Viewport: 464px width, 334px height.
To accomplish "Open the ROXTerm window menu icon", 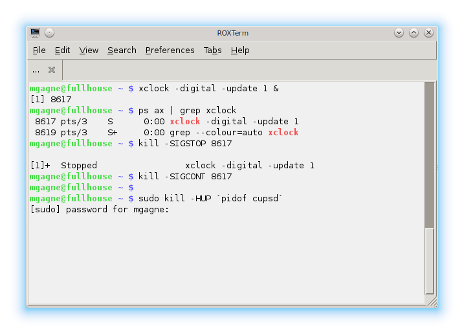I will tap(35, 32).
